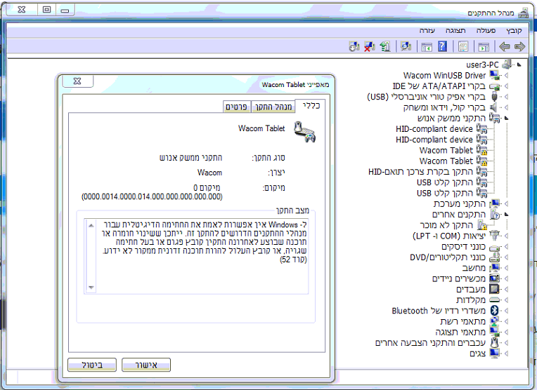Image resolution: width=537 pixels, height=390 pixels.
Task: Click the monitors (צגים) category icon
Action: (495, 353)
